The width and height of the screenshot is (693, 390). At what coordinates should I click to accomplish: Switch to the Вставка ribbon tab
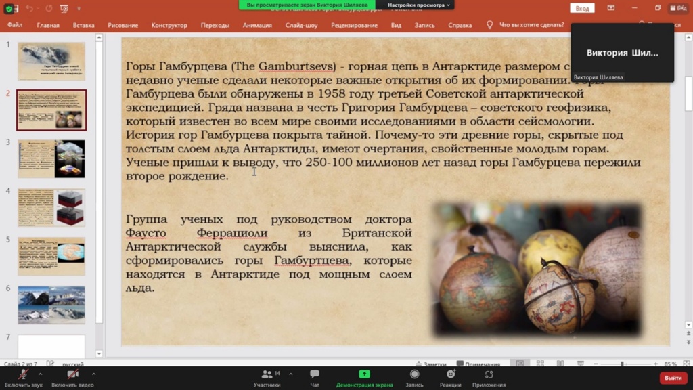point(83,25)
